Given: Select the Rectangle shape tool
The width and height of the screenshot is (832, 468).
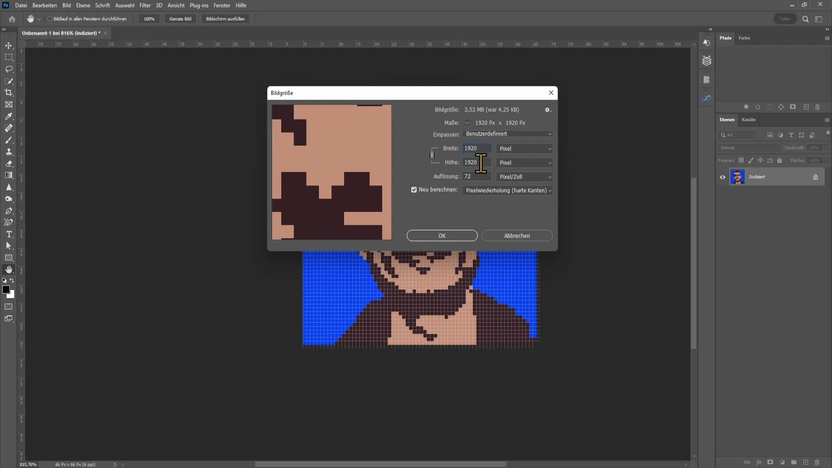Looking at the screenshot, I should coord(9,258).
